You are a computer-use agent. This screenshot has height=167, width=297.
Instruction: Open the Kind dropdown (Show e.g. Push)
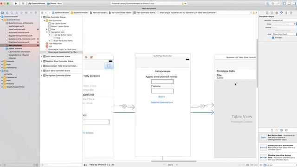(x=284, y=34)
